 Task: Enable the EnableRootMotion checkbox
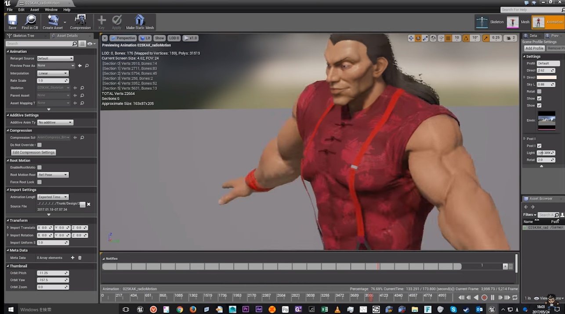[x=39, y=167]
